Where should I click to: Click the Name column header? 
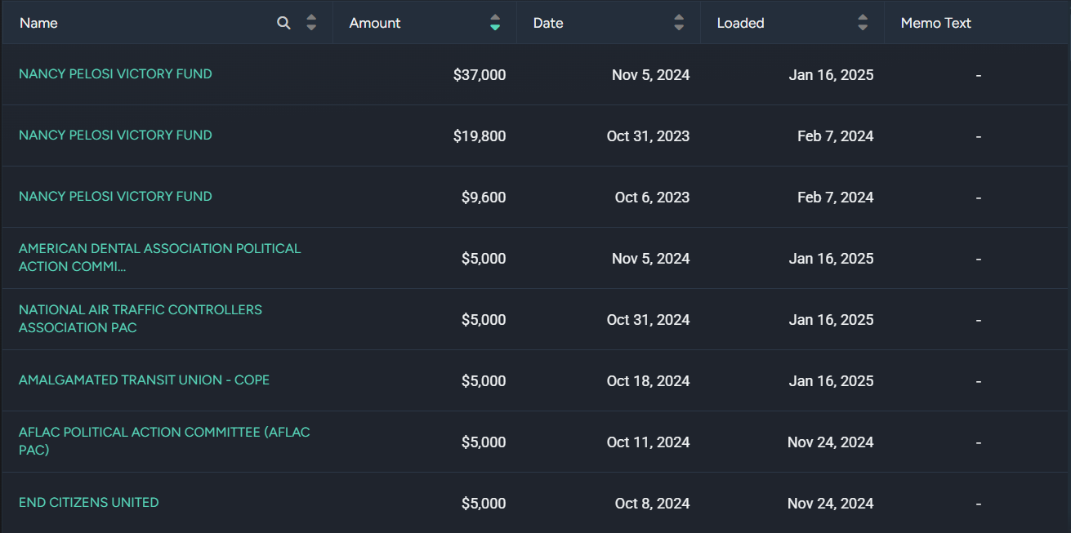[x=38, y=23]
